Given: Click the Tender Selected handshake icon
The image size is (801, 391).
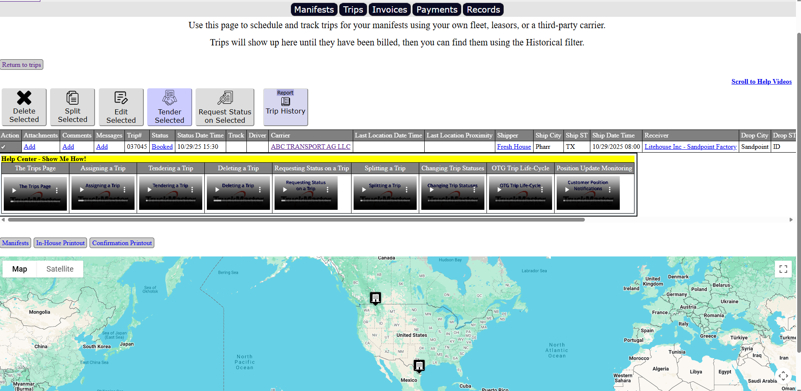Looking at the screenshot, I should tap(169, 98).
